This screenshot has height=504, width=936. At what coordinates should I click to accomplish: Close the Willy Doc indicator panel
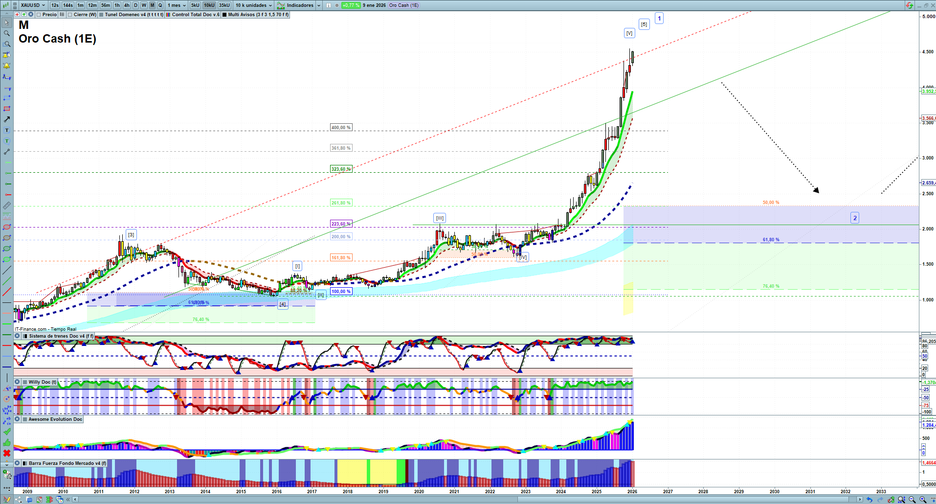pyautogui.click(x=17, y=382)
